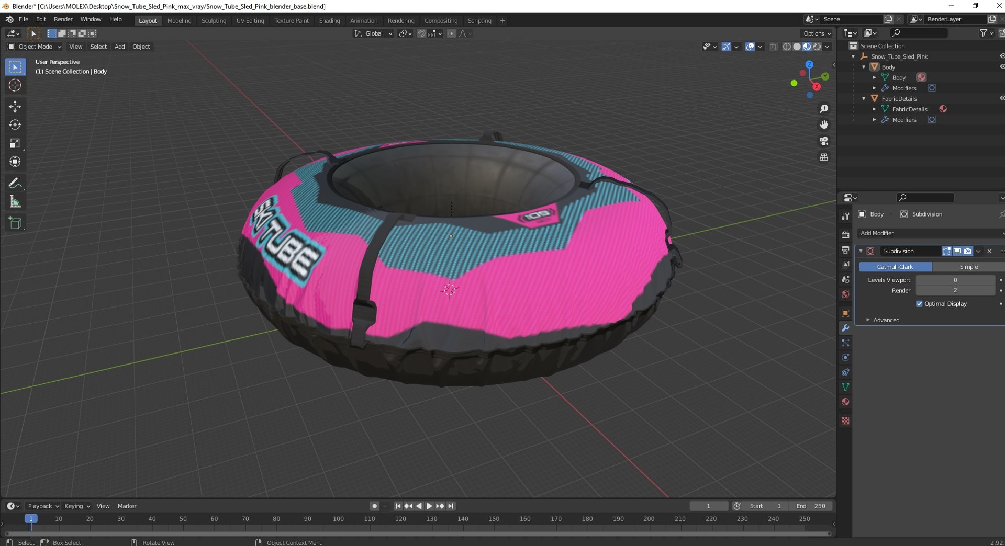Image resolution: width=1005 pixels, height=546 pixels.
Task: Play the animation forward
Action: (x=429, y=506)
